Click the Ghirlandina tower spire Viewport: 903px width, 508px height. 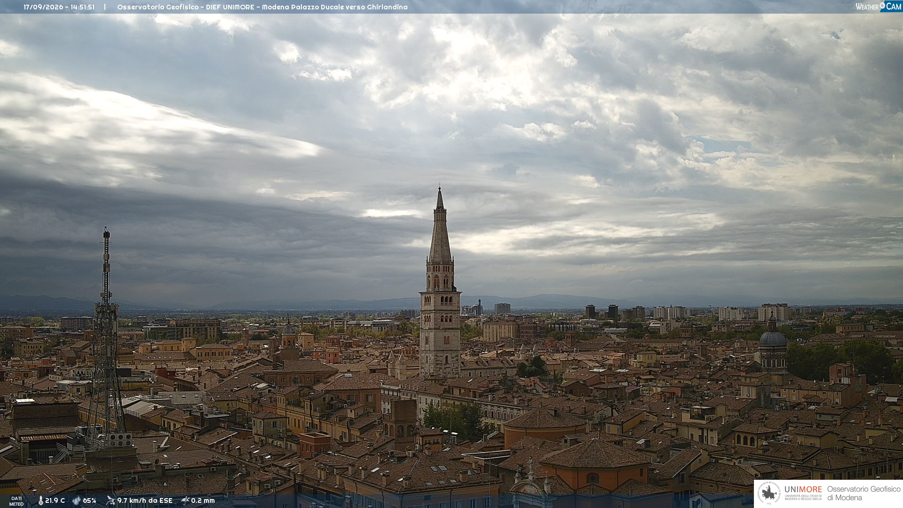point(440,226)
